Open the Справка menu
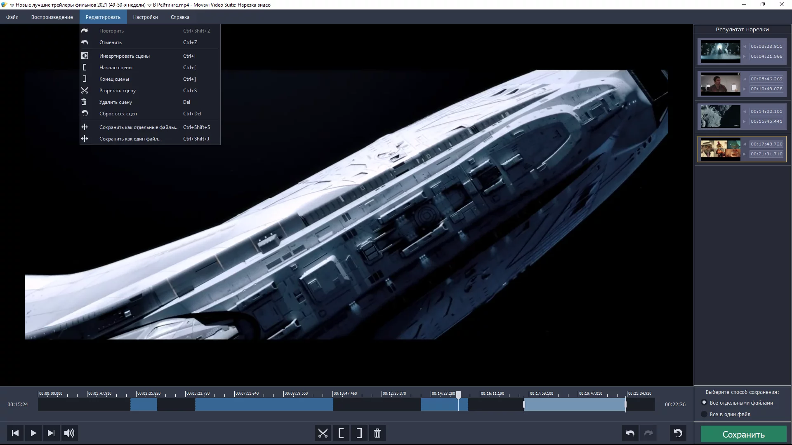 180,17
